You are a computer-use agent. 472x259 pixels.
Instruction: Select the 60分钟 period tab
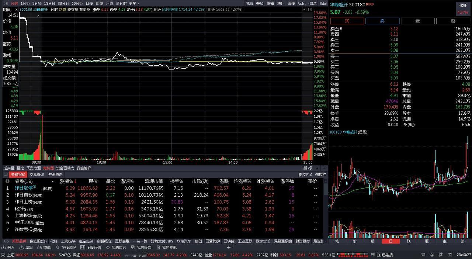pos(77,3)
